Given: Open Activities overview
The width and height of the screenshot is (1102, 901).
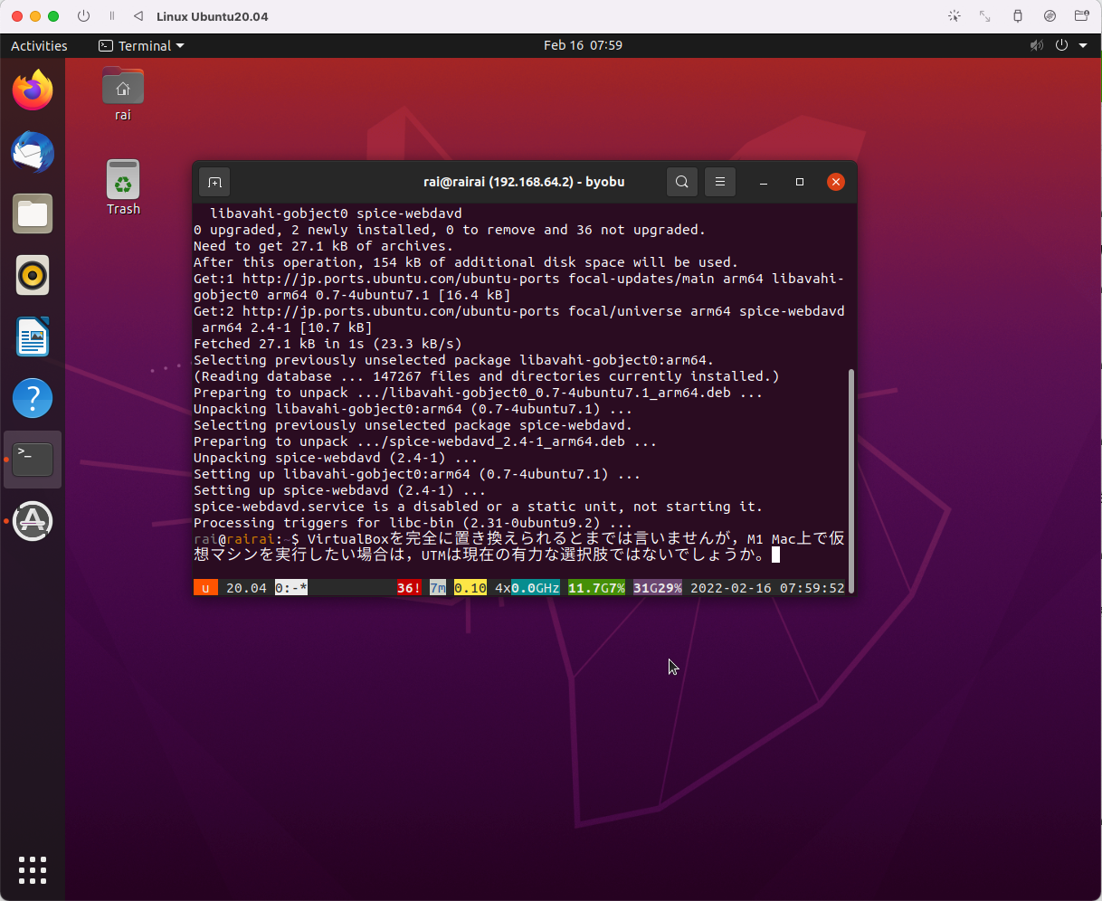Looking at the screenshot, I should (x=39, y=45).
